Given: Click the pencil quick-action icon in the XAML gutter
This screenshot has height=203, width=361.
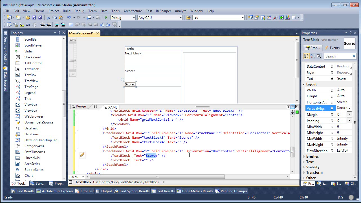Looking at the screenshot, I should pos(82,155).
